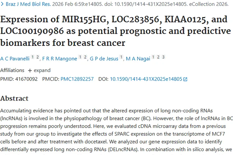Open author M A Nagai's link

tap(138, 59)
